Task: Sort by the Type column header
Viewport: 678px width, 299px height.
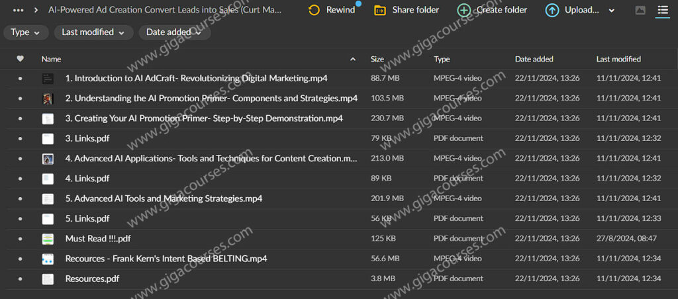Action: pyautogui.click(x=442, y=59)
